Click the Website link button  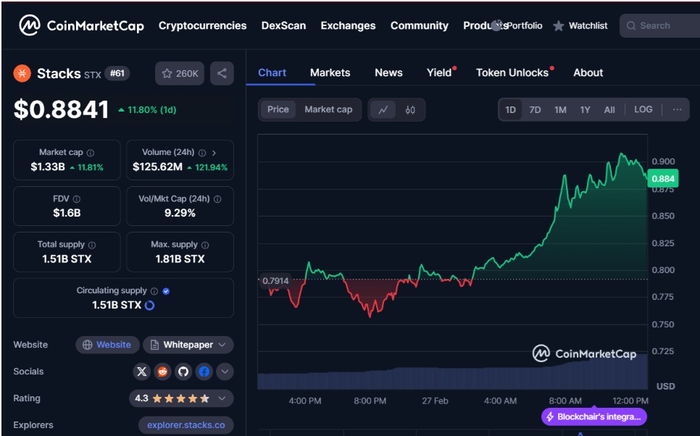(107, 345)
